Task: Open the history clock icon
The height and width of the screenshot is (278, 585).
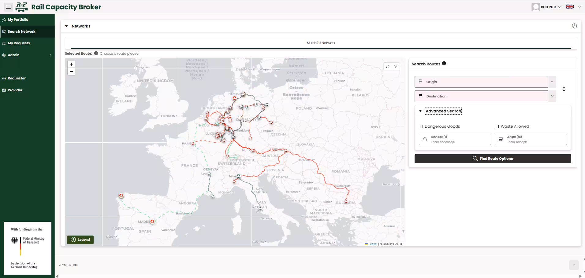Action: [574, 26]
